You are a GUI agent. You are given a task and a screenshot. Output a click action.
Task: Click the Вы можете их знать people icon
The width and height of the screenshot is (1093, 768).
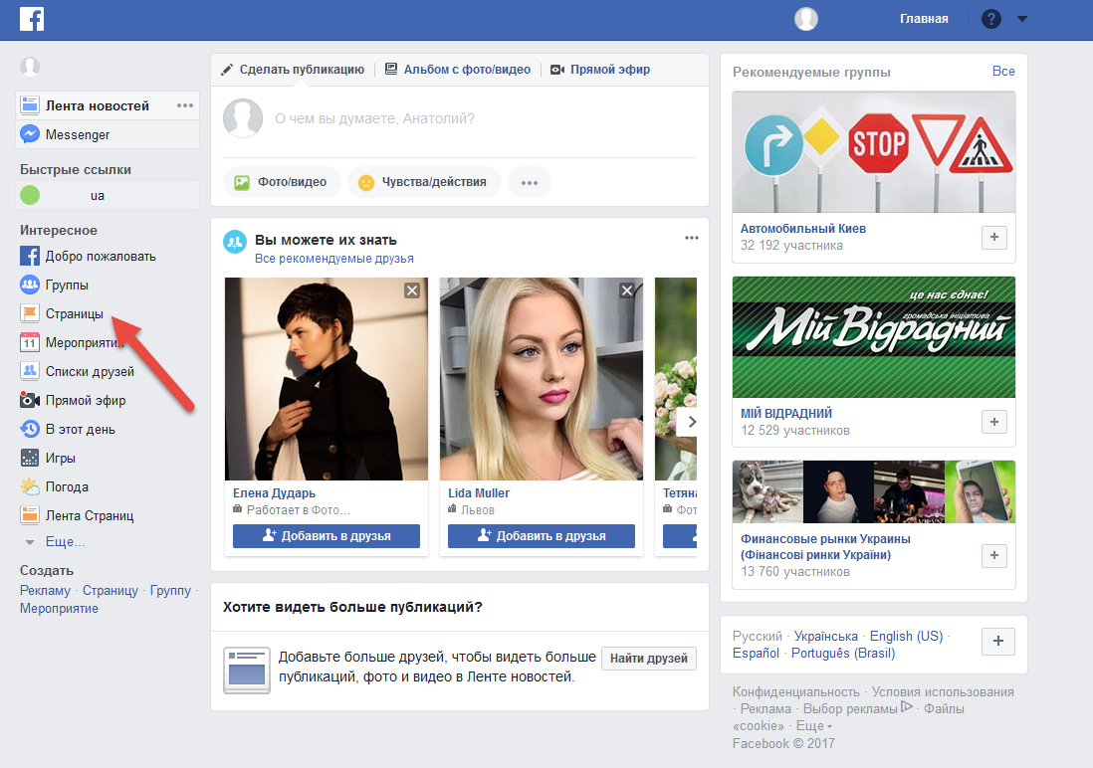[235, 242]
